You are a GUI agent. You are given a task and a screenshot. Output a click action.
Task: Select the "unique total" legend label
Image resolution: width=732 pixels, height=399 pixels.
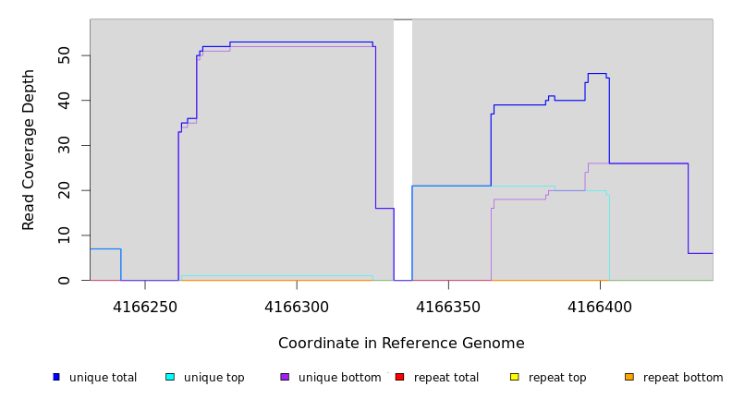click(103, 378)
